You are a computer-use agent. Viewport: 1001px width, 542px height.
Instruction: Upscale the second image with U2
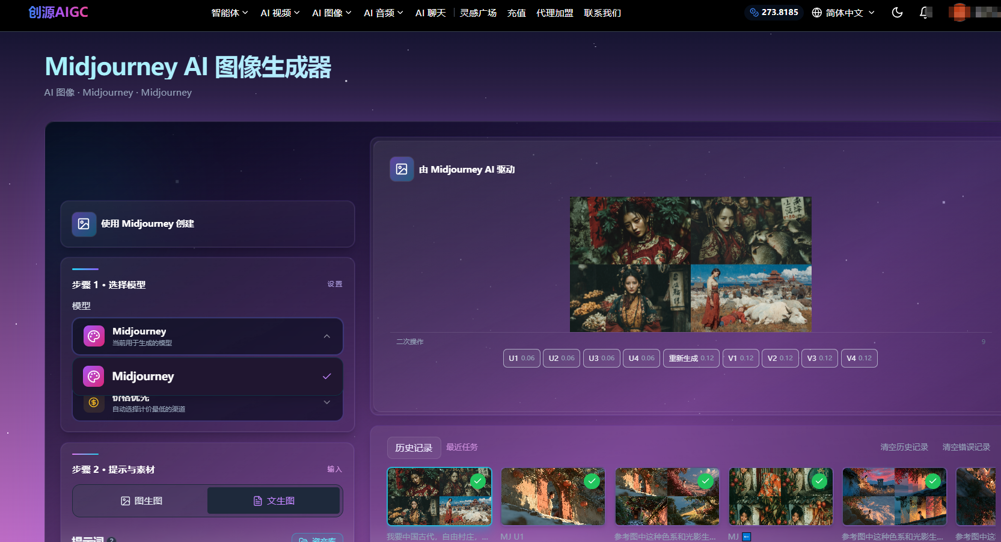(562, 358)
